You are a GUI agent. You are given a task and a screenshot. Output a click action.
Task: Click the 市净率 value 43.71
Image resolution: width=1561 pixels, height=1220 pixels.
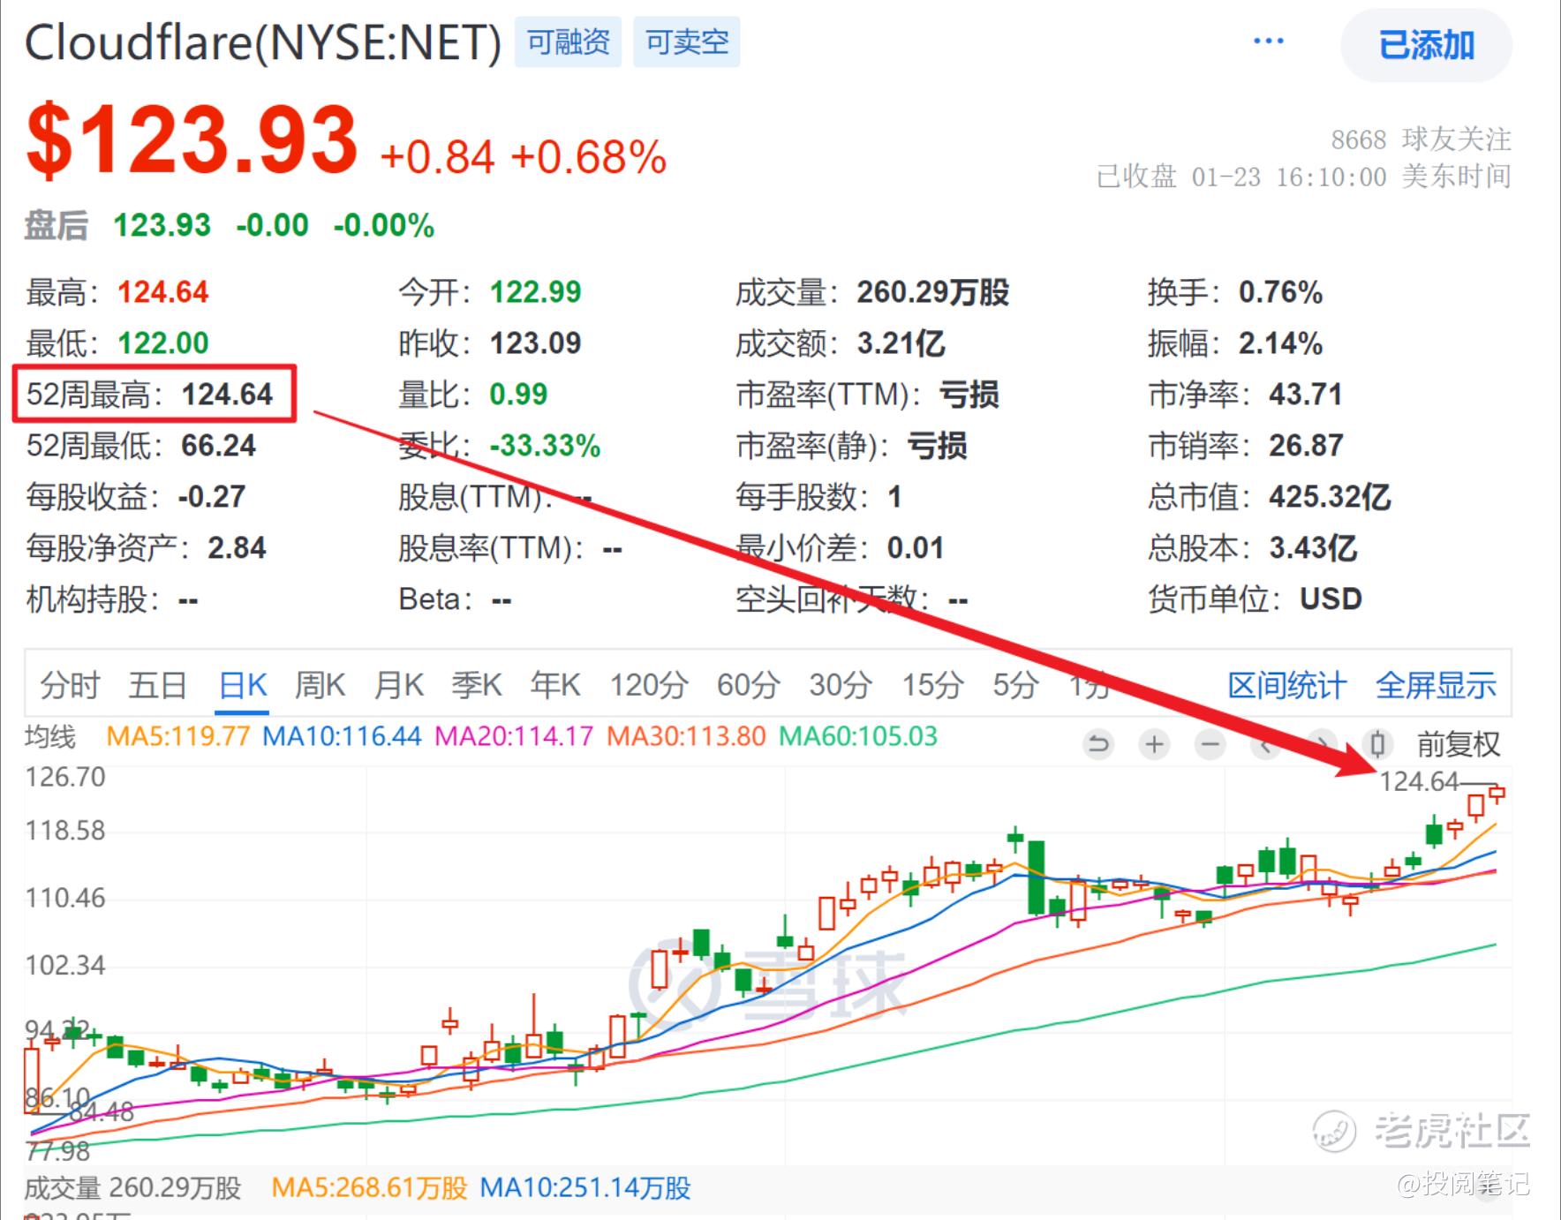[1306, 395]
